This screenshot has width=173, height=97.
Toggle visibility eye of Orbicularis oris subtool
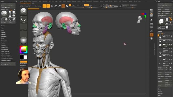[x=171, y=52]
